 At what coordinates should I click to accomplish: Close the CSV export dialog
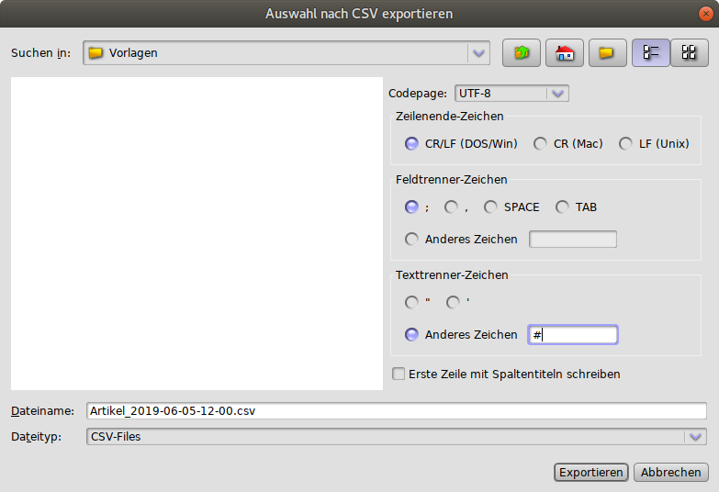click(x=706, y=14)
